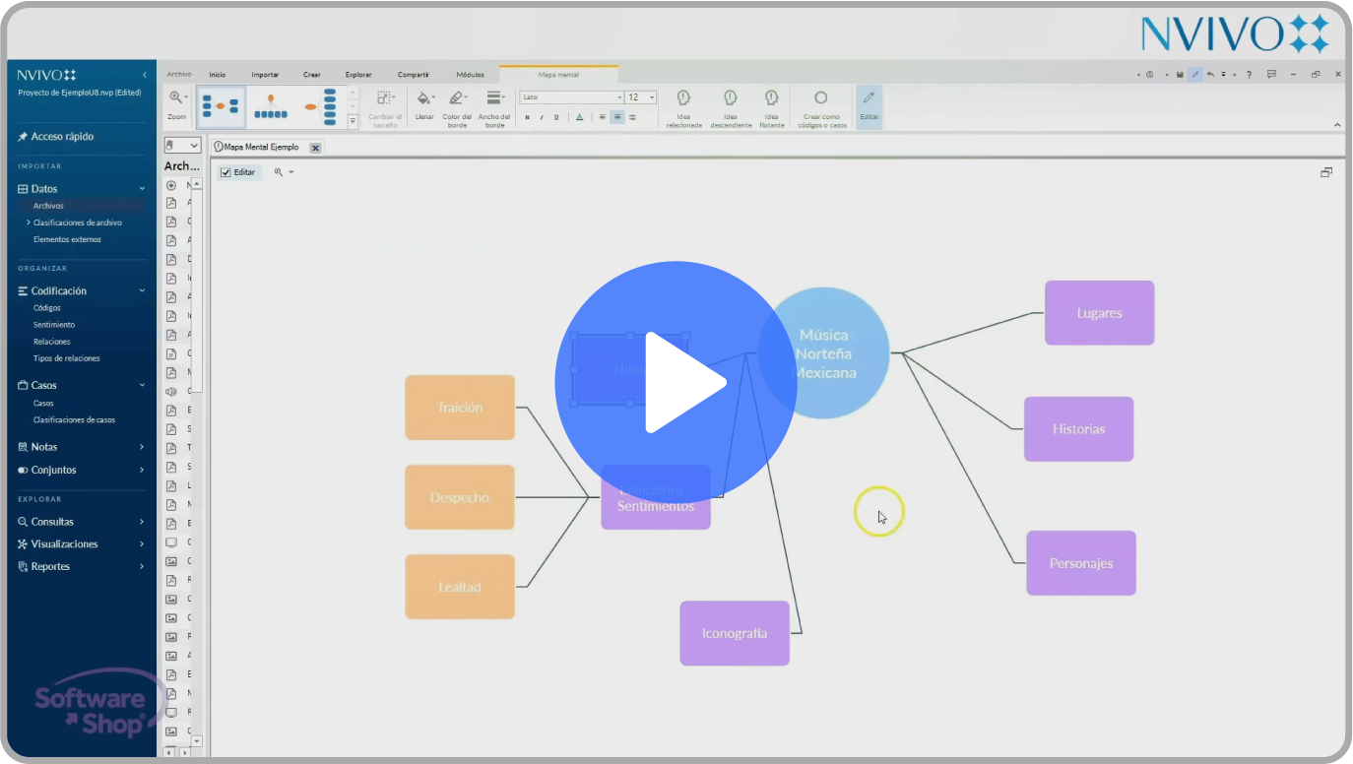This screenshot has height=764, width=1353.
Task: Expand Clasificaciones de archivo
Action: (x=28, y=223)
